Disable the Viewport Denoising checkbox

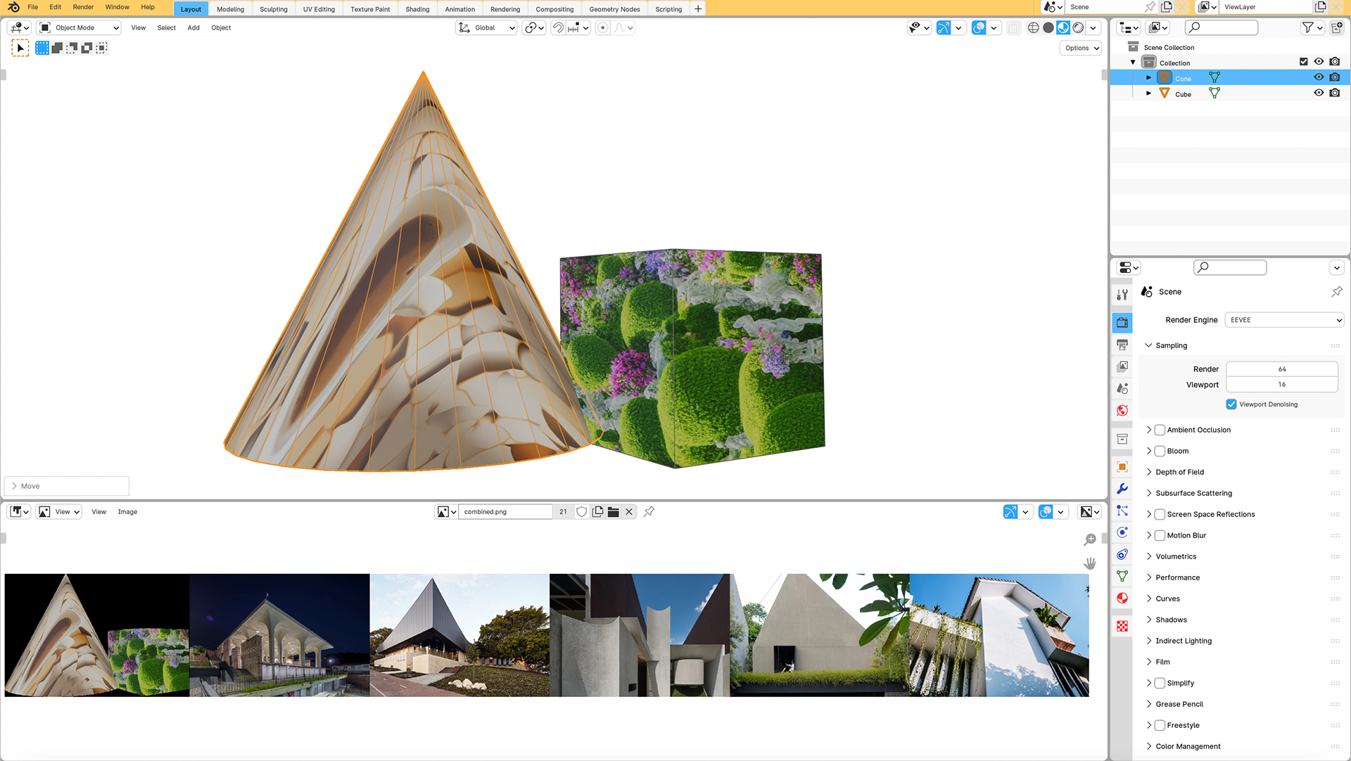tap(1231, 404)
